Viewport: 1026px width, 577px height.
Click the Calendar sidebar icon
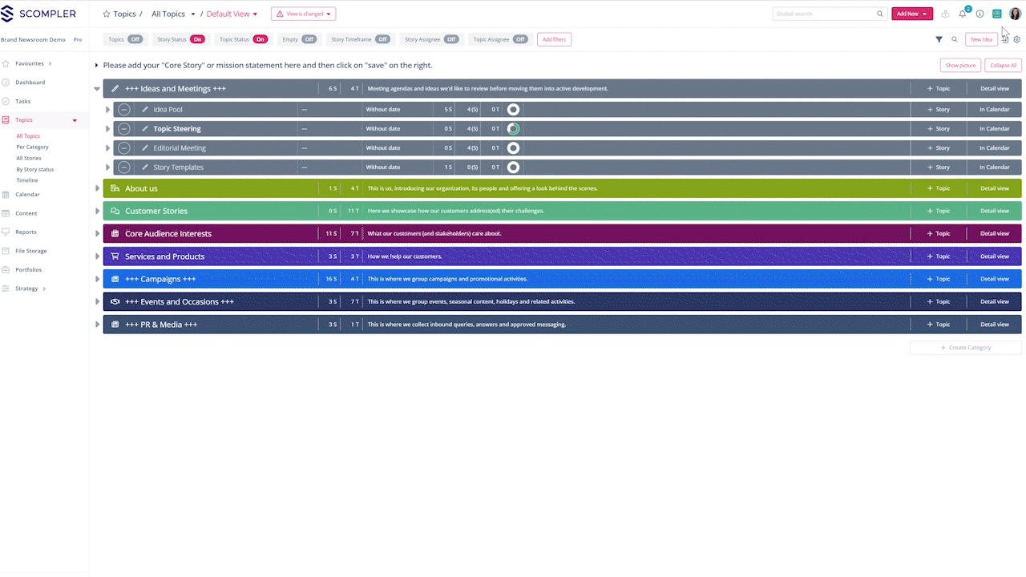6,195
